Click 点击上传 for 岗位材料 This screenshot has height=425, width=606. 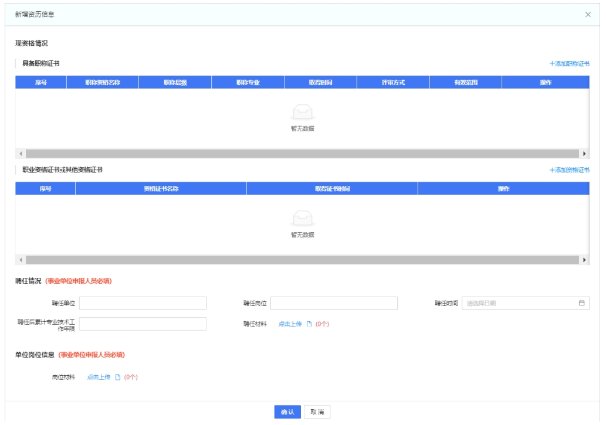(x=99, y=378)
